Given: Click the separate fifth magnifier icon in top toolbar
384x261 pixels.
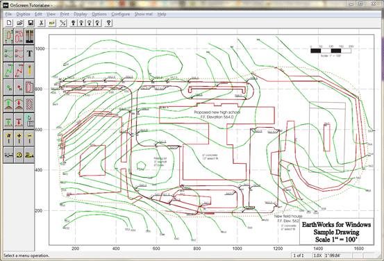Looking at the screenshot, I should pos(108,23).
